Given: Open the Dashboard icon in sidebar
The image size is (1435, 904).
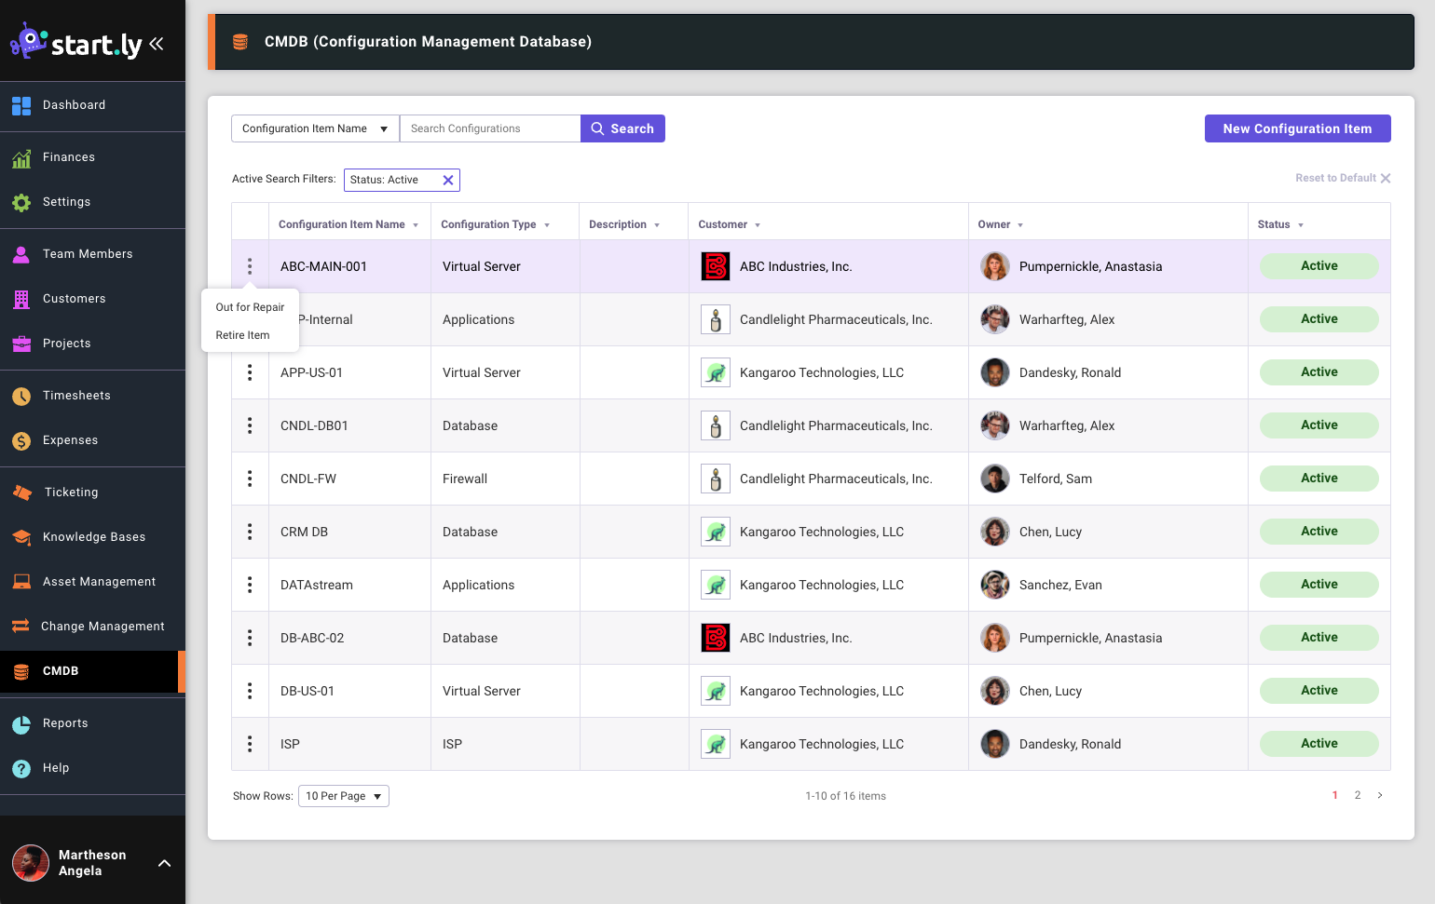Looking at the screenshot, I should coord(21,106).
